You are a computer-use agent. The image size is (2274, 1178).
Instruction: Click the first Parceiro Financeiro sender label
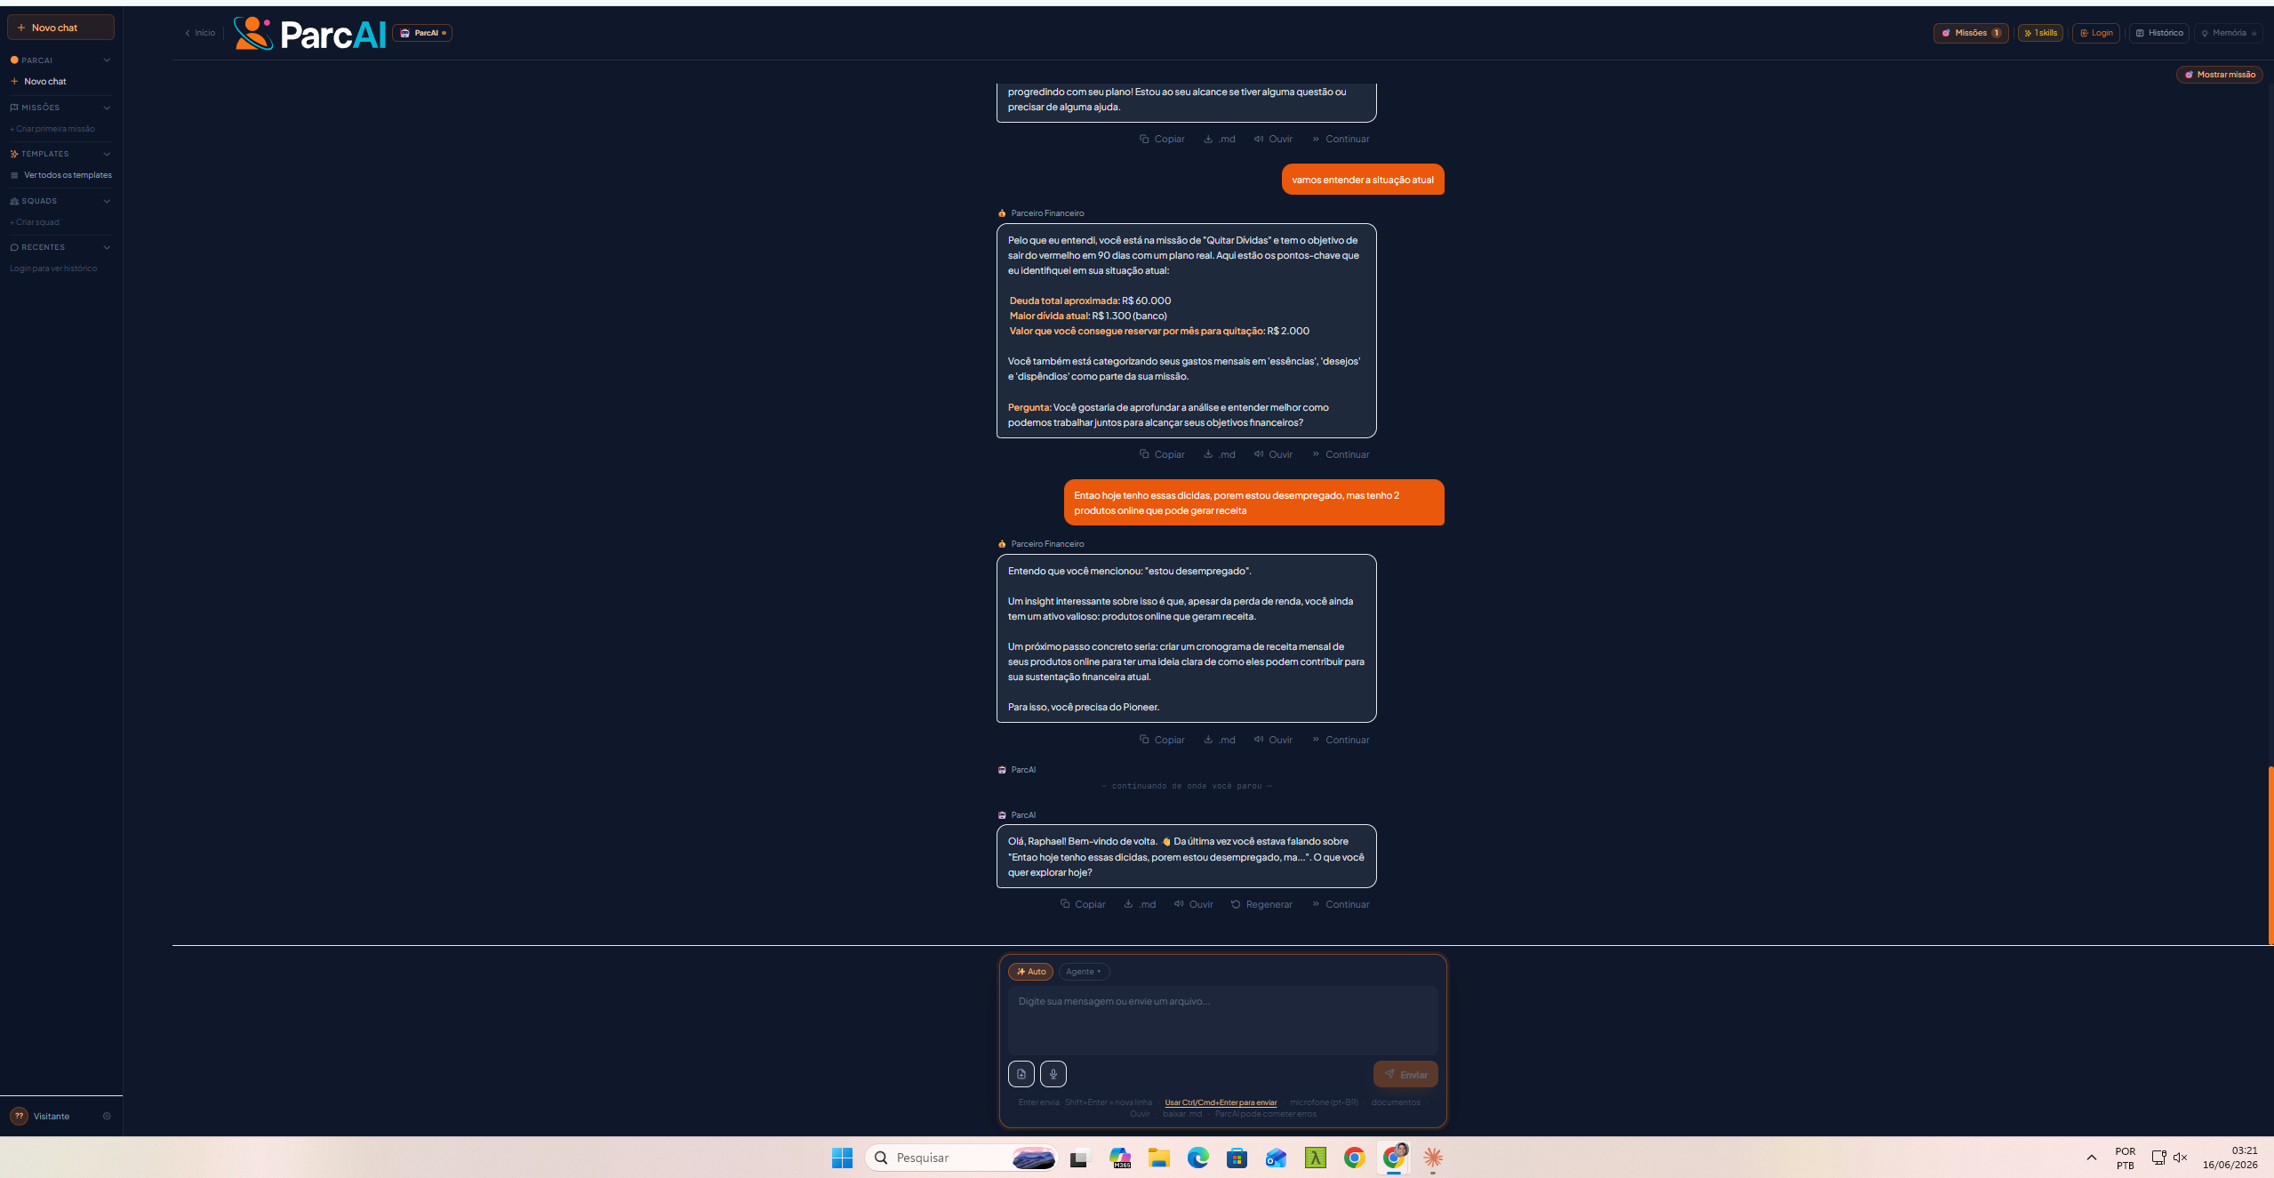tap(1047, 213)
